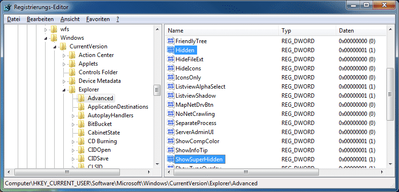The width and height of the screenshot is (399, 192).
Task: Click the folder icon of Applets key
Action: pos(72,64)
